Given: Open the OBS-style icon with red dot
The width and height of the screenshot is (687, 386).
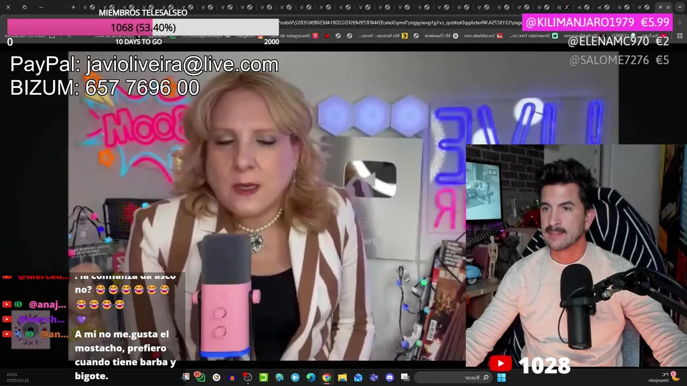Looking at the screenshot, I should coord(248,377).
